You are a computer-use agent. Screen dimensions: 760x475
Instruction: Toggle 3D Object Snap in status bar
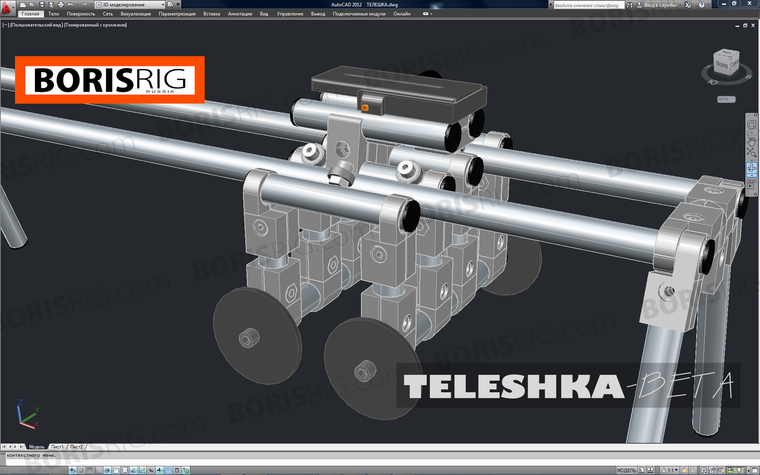[x=125, y=470]
